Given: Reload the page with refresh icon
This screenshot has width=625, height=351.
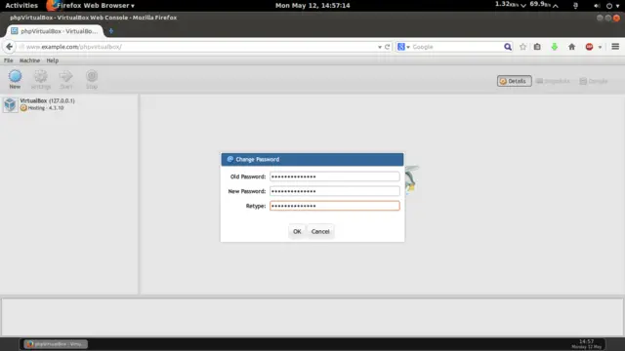Looking at the screenshot, I should 387,47.
